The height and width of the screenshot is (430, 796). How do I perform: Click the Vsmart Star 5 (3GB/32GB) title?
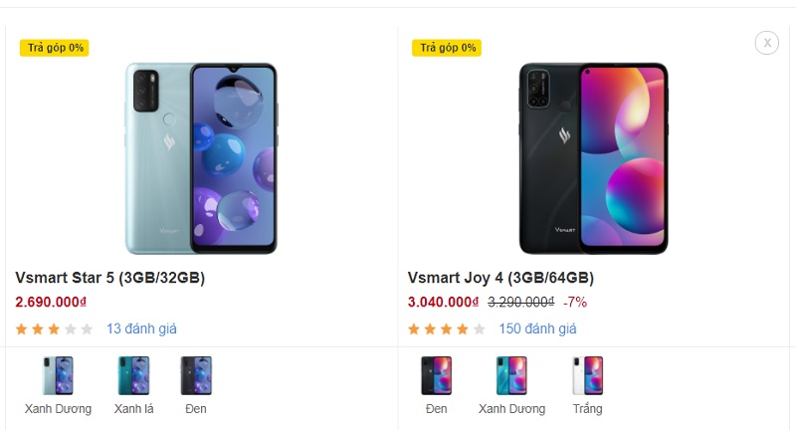tap(110, 278)
